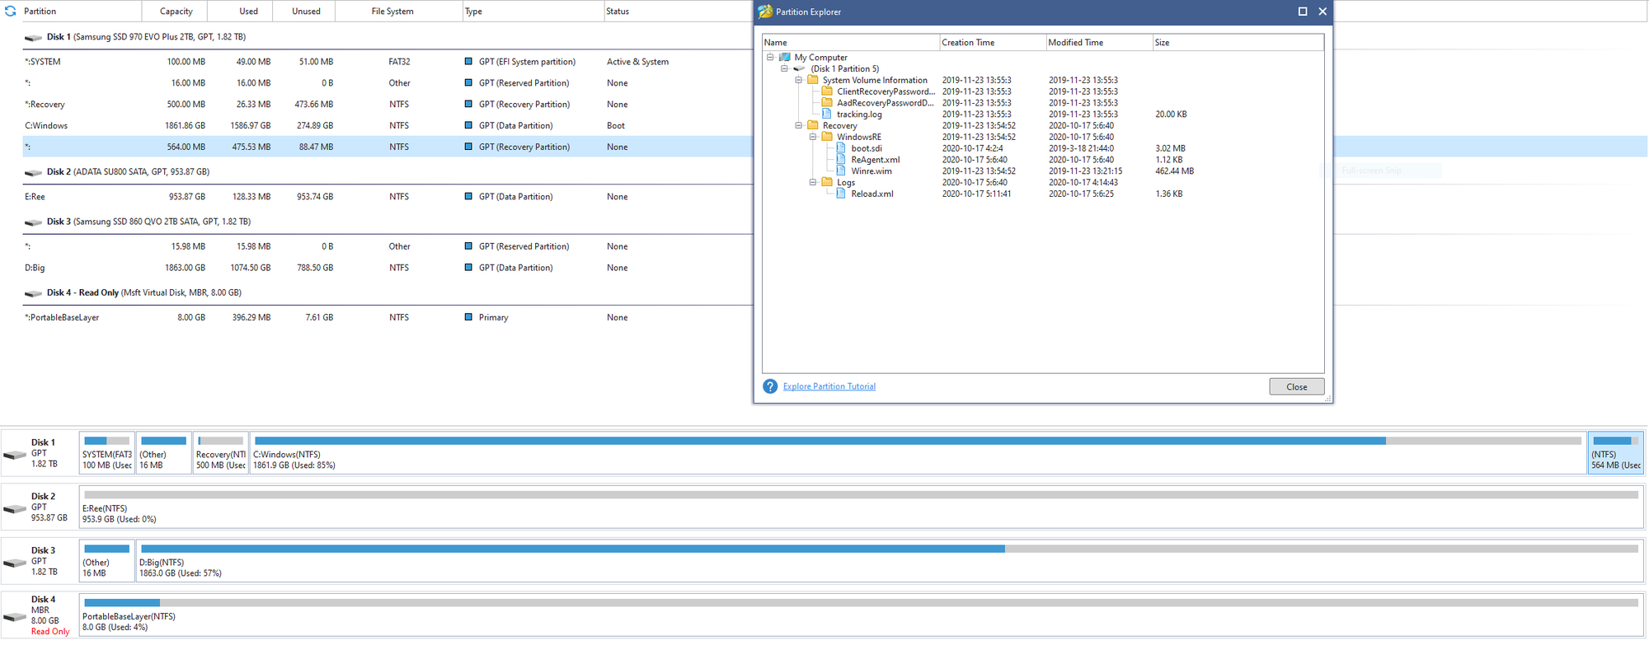1649x645 pixels.
Task: Select the E:Ree(NTFS) block on Disk 2 map
Action: 861,507
